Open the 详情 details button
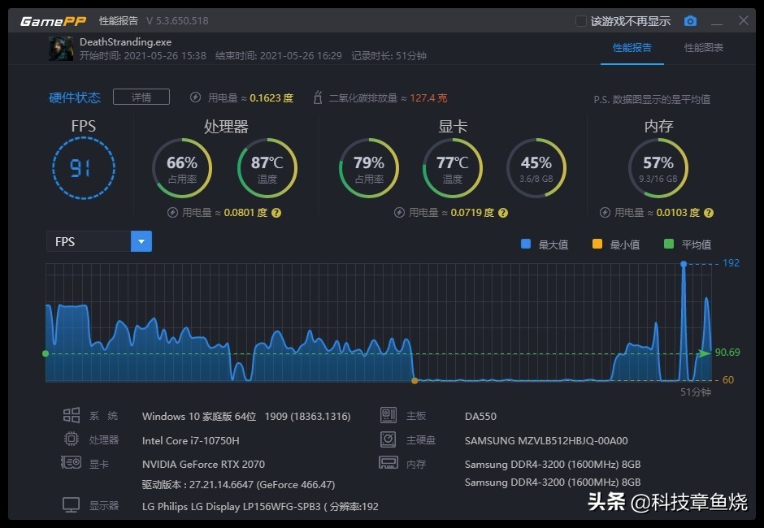 [141, 96]
